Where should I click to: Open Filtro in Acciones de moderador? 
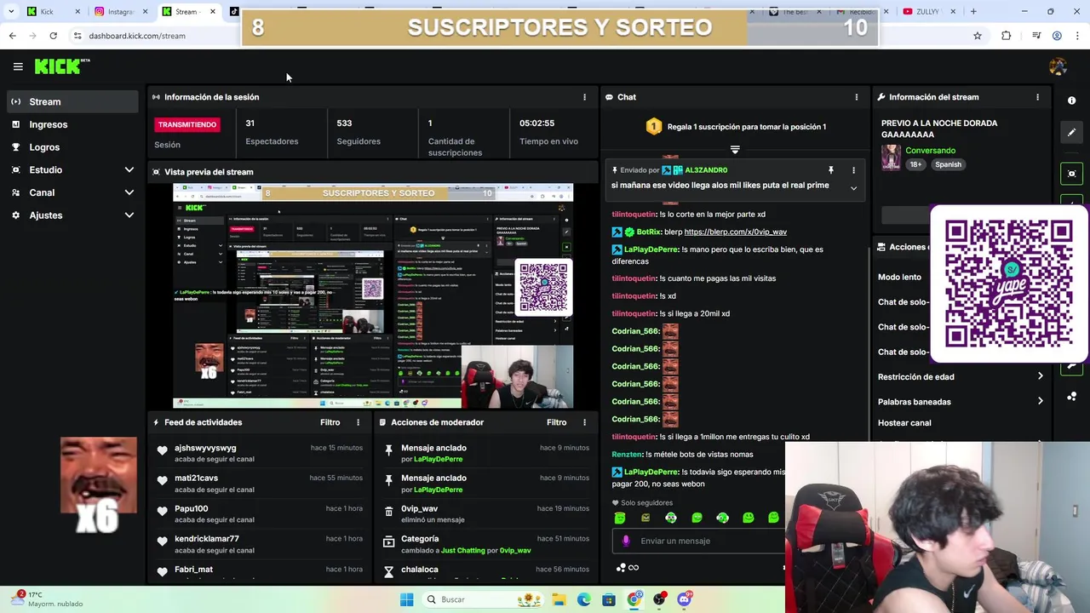pyautogui.click(x=556, y=422)
